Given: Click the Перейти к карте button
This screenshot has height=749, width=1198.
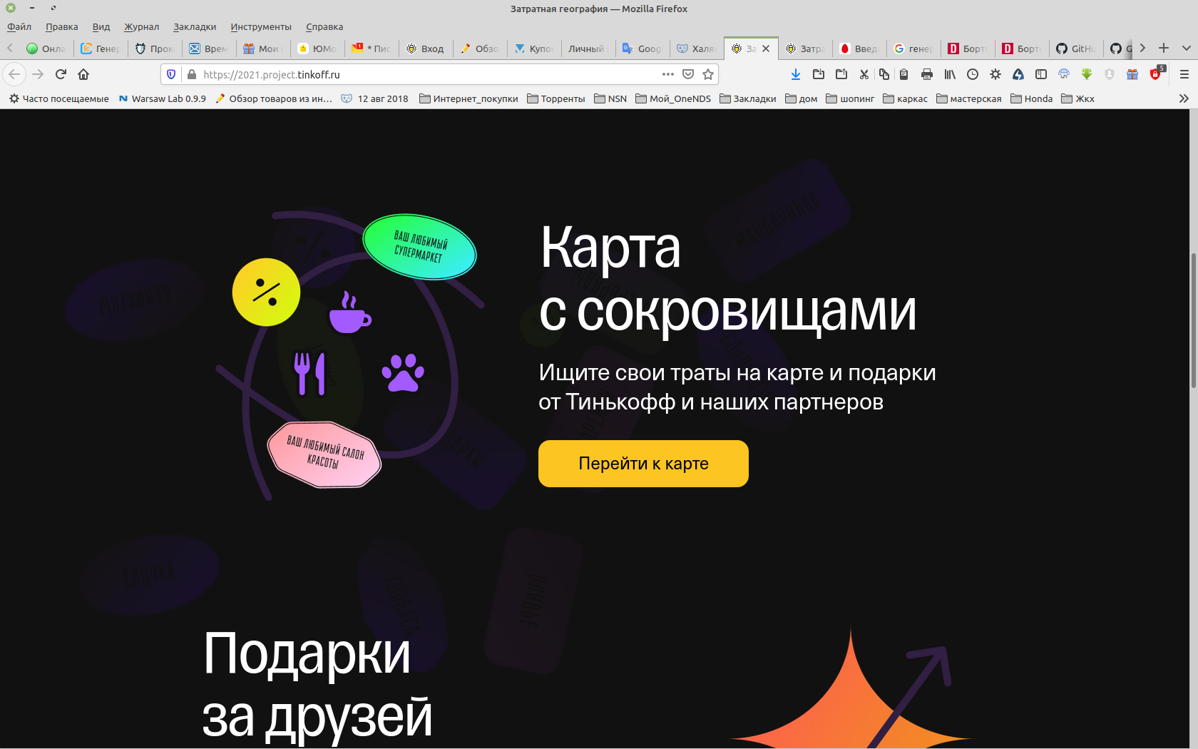Looking at the screenshot, I should click(x=643, y=464).
